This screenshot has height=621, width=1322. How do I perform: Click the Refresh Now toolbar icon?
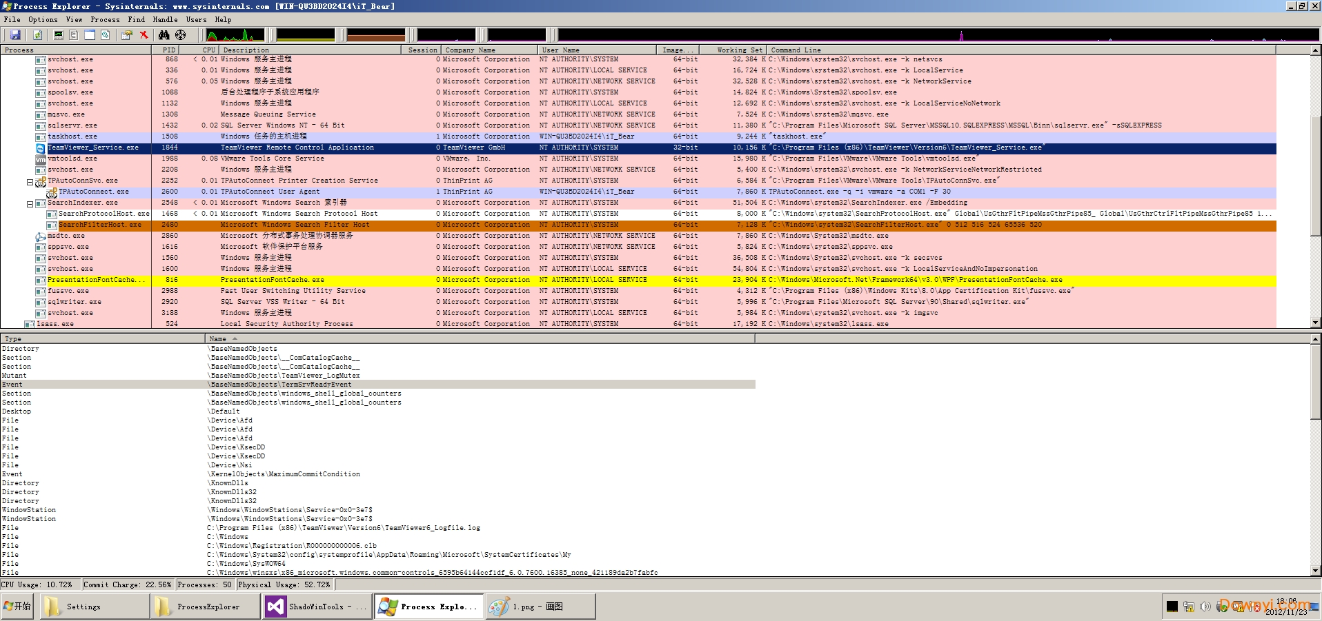pyautogui.click(x=37, y=34)
